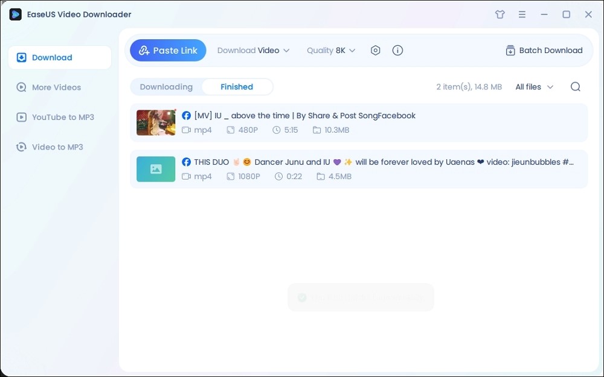The width and height of the screenshot is (604, 377).
Task: Click the Batch Download button
Action: 544,51
